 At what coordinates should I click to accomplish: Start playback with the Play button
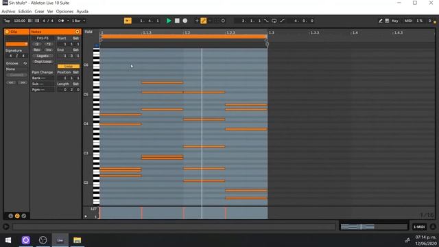pyautogui.click(x=169, y=21)
